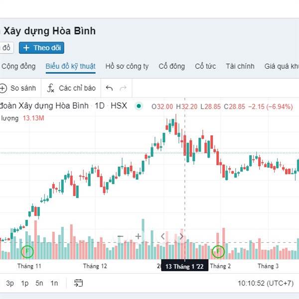The height and width of the screenshot is (299, 299).
Task: Select the 1n time range
Action: pyautogui.click(x=54, y=283)
